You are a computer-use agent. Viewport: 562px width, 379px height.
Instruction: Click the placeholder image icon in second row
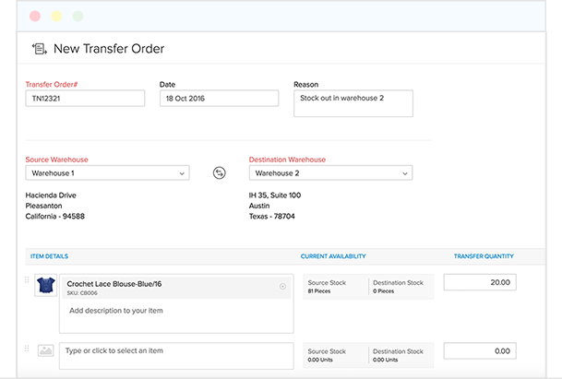tap(45, 351)
